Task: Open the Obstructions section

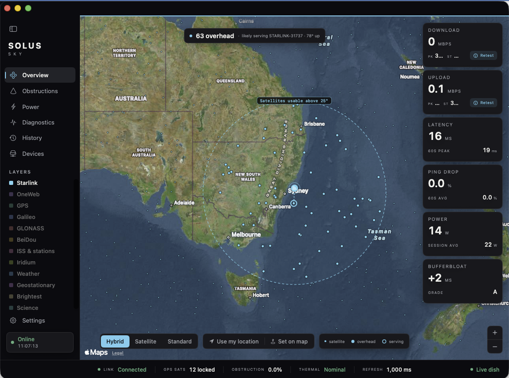Action: coord(40,91)
